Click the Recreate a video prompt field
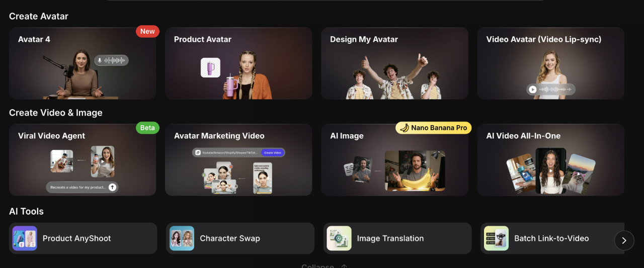The width and height of the screenshot is (644, 268). [x=82, y=187]
